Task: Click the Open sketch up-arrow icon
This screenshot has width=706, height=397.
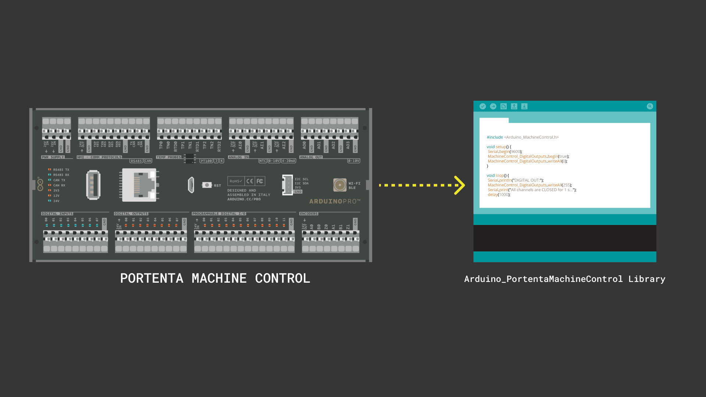Action: pyautogui.click(x=514, y=106)
